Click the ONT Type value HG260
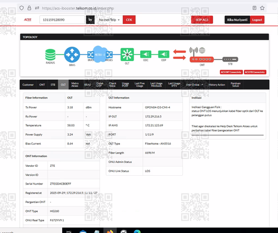The image size is (278, 233). tap(54, 211)
